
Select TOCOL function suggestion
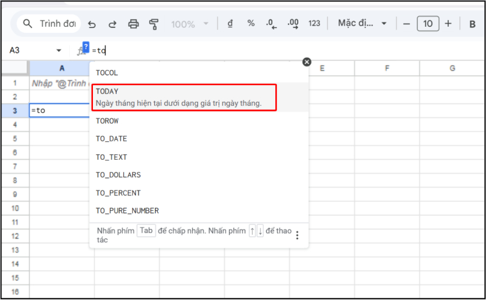(199, 73)
